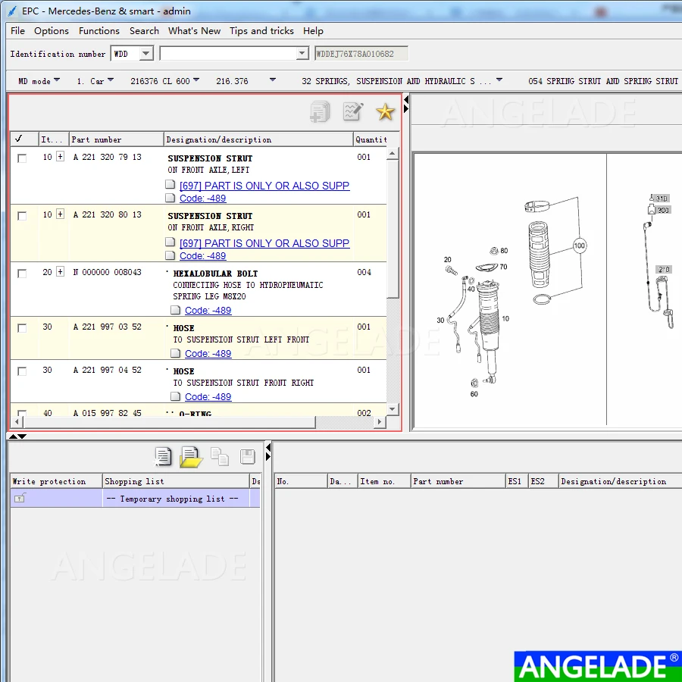
Task: Tick checkbox for A 221 320 80 13
Action: point(22,216)
